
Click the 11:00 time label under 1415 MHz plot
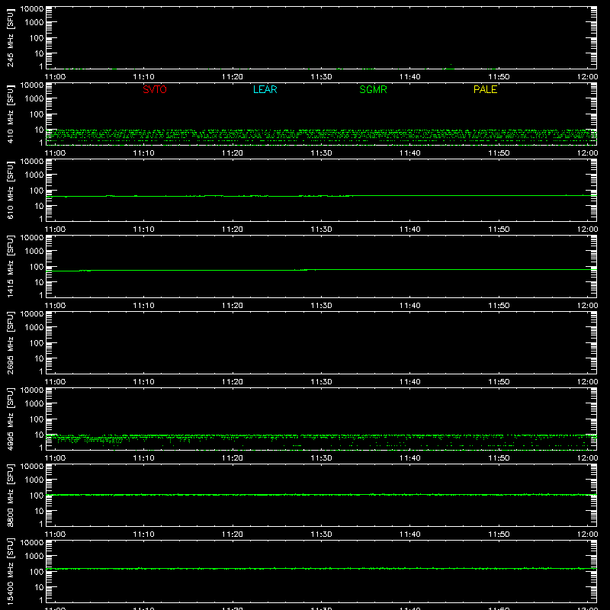[55, 306]
